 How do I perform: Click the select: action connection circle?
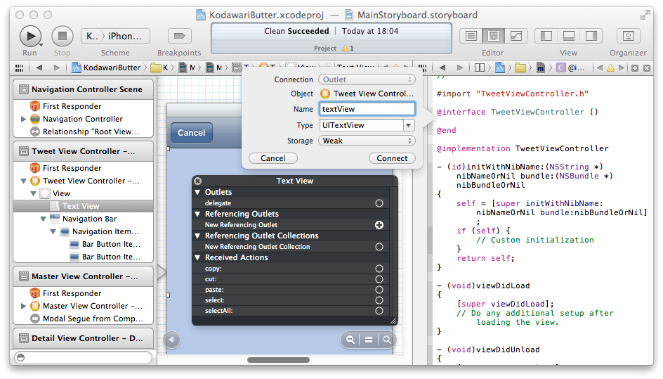379,300
